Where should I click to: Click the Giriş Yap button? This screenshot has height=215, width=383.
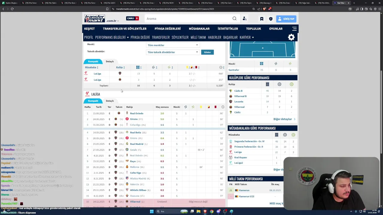coord(286,19)
